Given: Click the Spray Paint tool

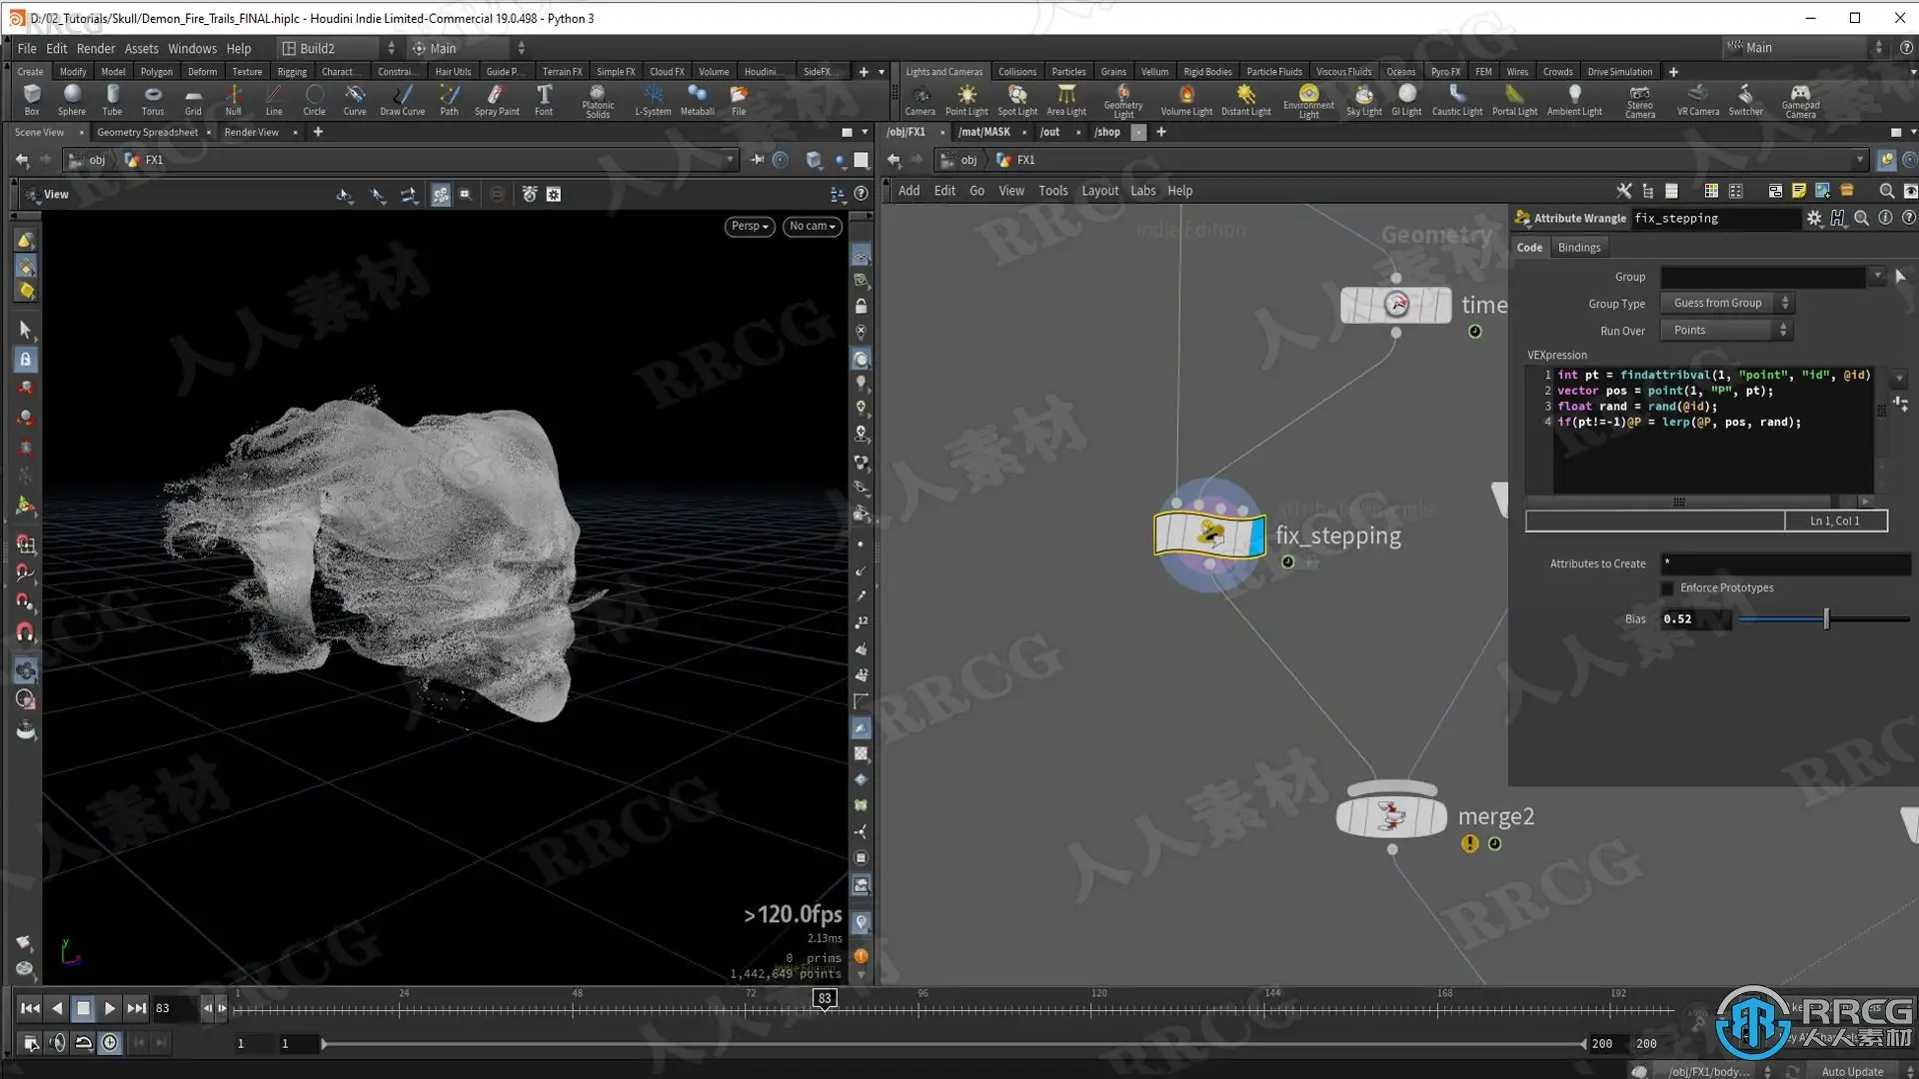Looking at the screenshot, I should tap(496, 99).
